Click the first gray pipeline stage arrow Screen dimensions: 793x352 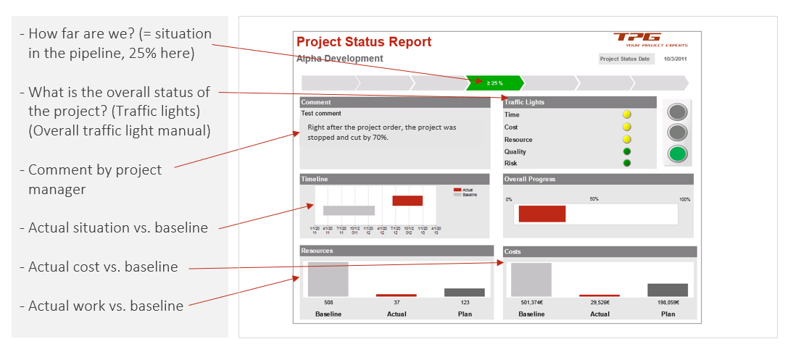point(328,83)
